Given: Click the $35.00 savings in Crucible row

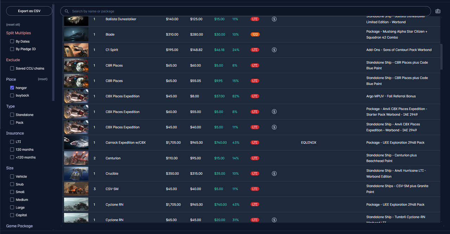Looking at the screenshot, I should (219, 173).
